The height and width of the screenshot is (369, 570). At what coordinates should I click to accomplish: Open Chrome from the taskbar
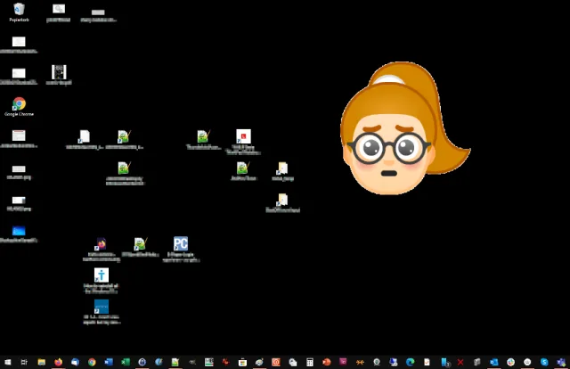tap(92, 362)
